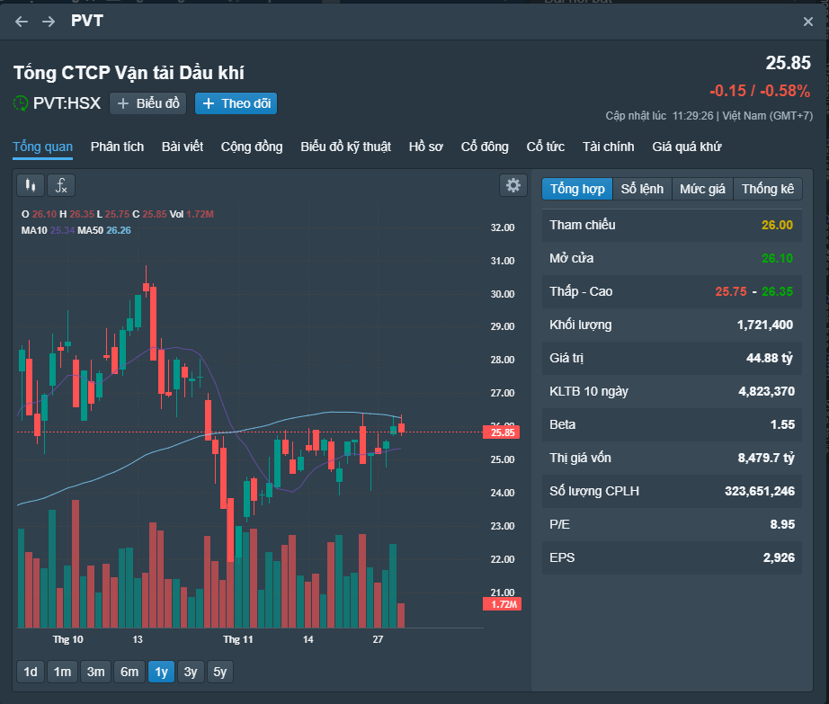Add PVT to chart with Biểu đồ button

click(x=148, y=103)
